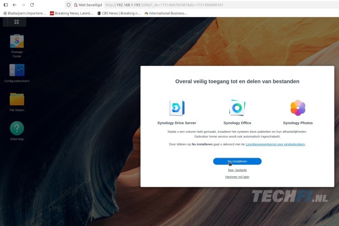
Task: Click the Synology Office icon
Action: click(x=237, y=108)
